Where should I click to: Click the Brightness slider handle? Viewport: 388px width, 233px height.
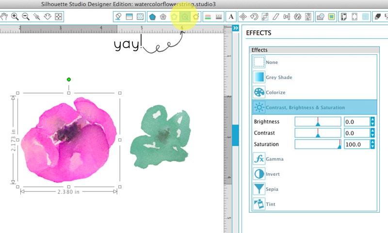pos(318,124)
